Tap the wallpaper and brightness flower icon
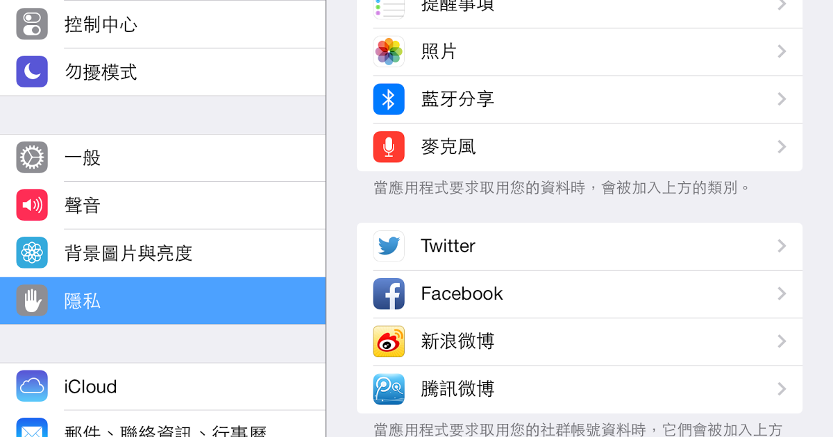Image resolution: width=833 pixels, height=437 pixels. click(32, 252)
